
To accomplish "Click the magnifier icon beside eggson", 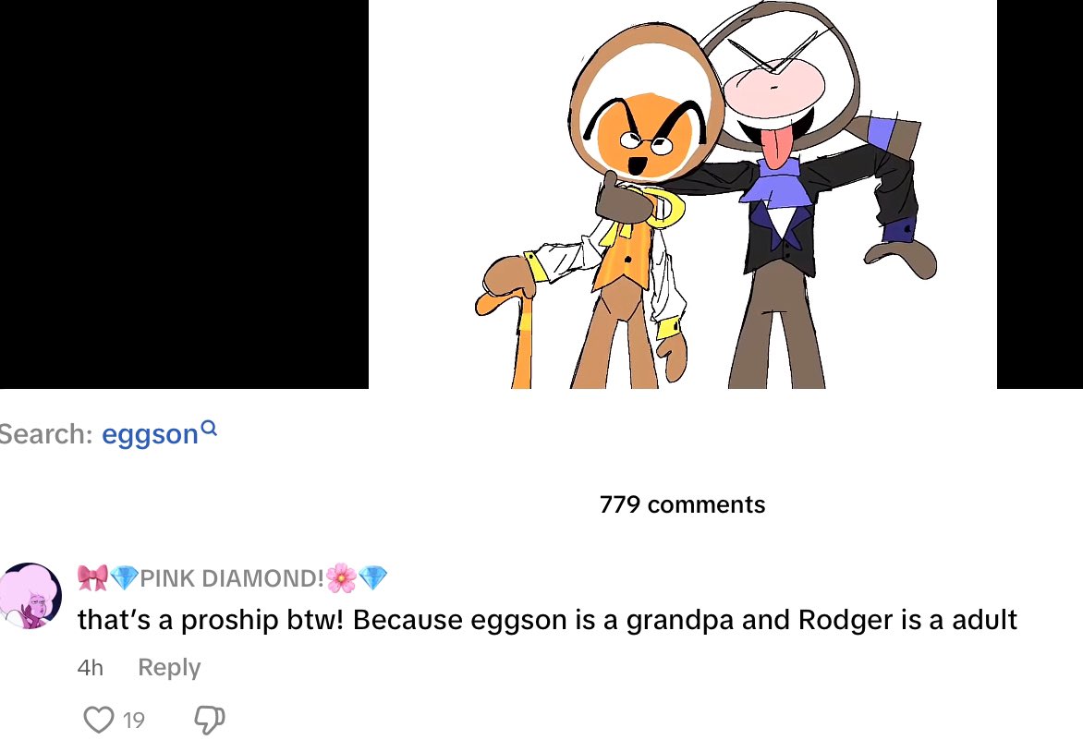I will [209, 429].
